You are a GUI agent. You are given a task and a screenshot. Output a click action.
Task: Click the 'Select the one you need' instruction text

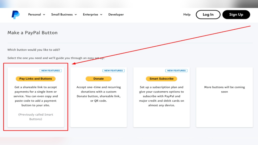tap(56, 58)
